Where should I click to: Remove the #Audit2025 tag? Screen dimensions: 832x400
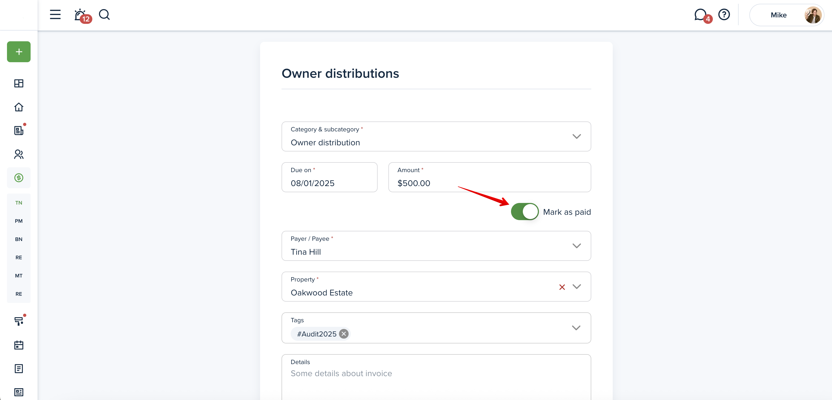click(x=344, y=334)
